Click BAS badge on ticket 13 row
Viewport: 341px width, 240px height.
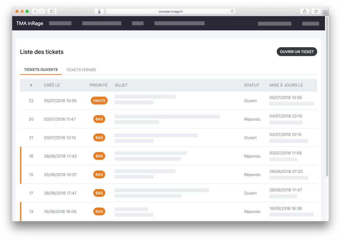click(99, 211)
